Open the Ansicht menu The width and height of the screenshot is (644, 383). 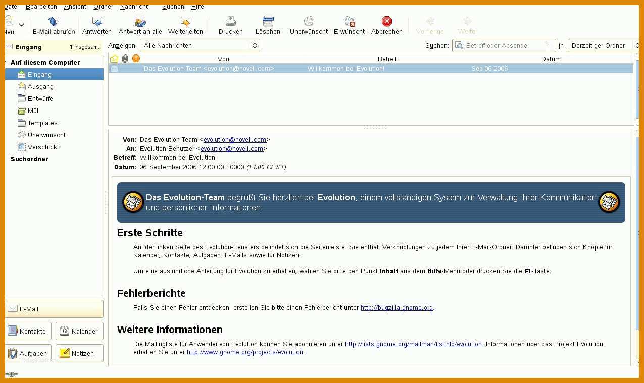(x=75, y=7)
